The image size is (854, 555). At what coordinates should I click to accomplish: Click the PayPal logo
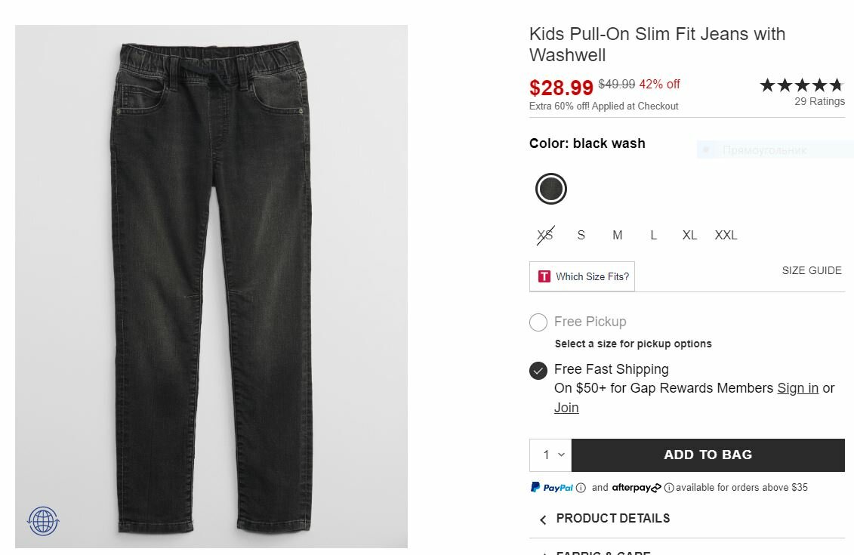pyautogui.click(x=552, y=488)
